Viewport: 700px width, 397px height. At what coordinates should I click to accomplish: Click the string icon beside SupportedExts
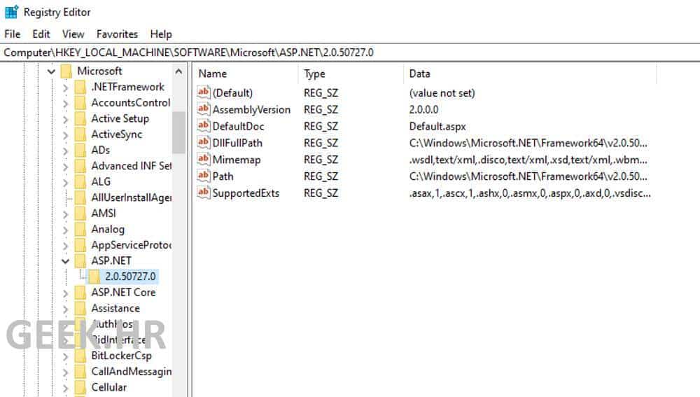[204, 193]
